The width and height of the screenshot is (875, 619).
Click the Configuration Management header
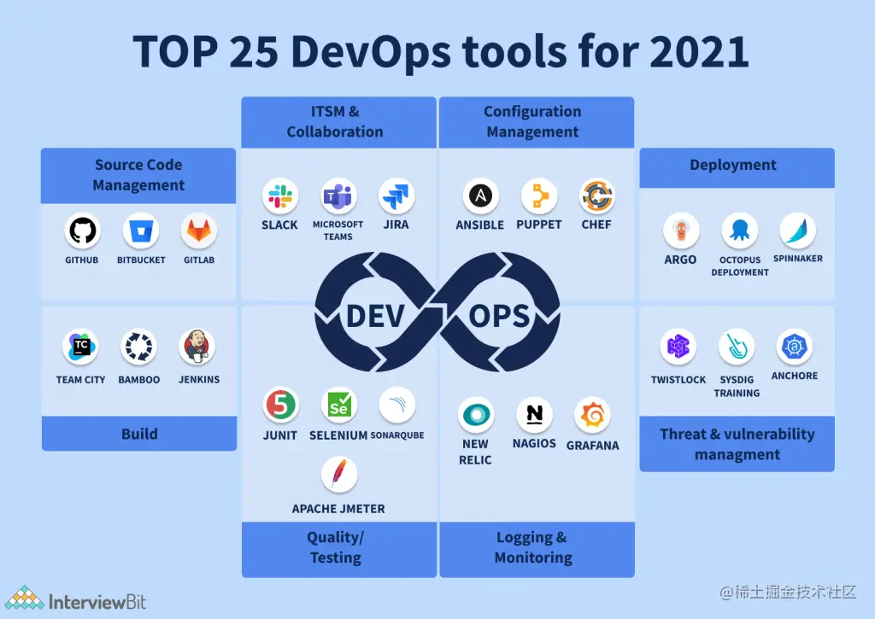537,122
